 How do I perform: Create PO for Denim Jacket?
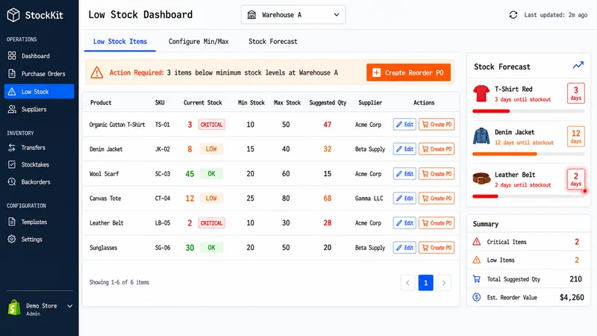click(x=437, y=149)
